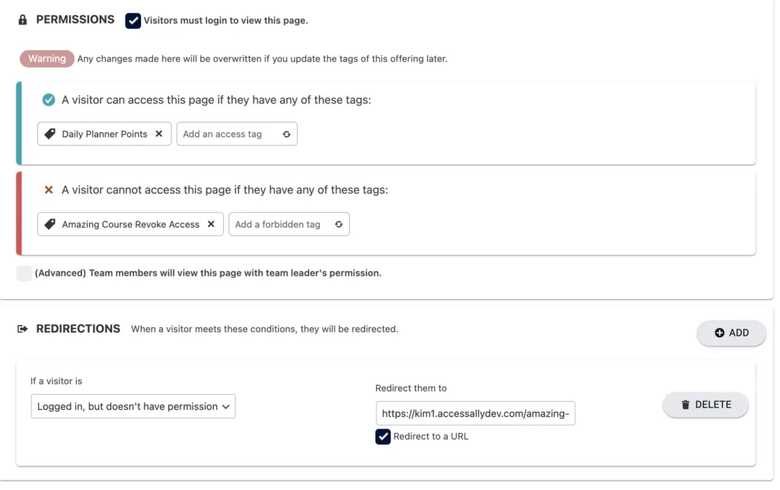Image resolution: width=780 pixels, height=490 pixels.
Task: Click the Warning badge label
Action: [46, 58]
